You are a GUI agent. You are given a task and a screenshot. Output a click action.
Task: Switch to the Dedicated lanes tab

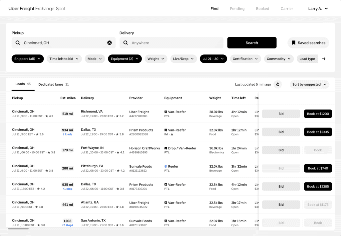click(53, 84)
